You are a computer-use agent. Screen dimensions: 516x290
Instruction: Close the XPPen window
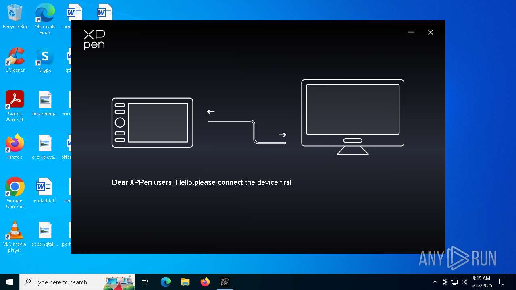click(431, 32)
